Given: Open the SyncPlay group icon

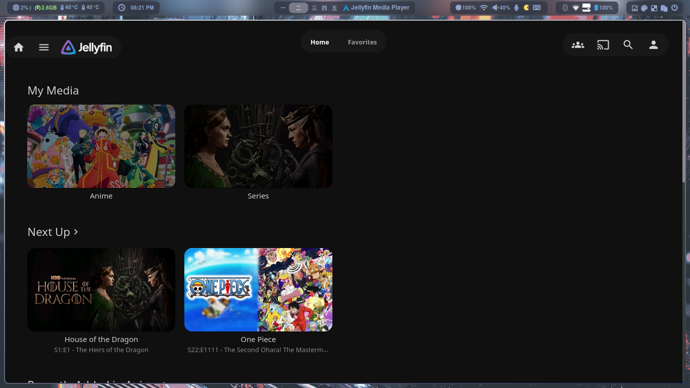Looking at the screenshot, I should click(577, 45).
